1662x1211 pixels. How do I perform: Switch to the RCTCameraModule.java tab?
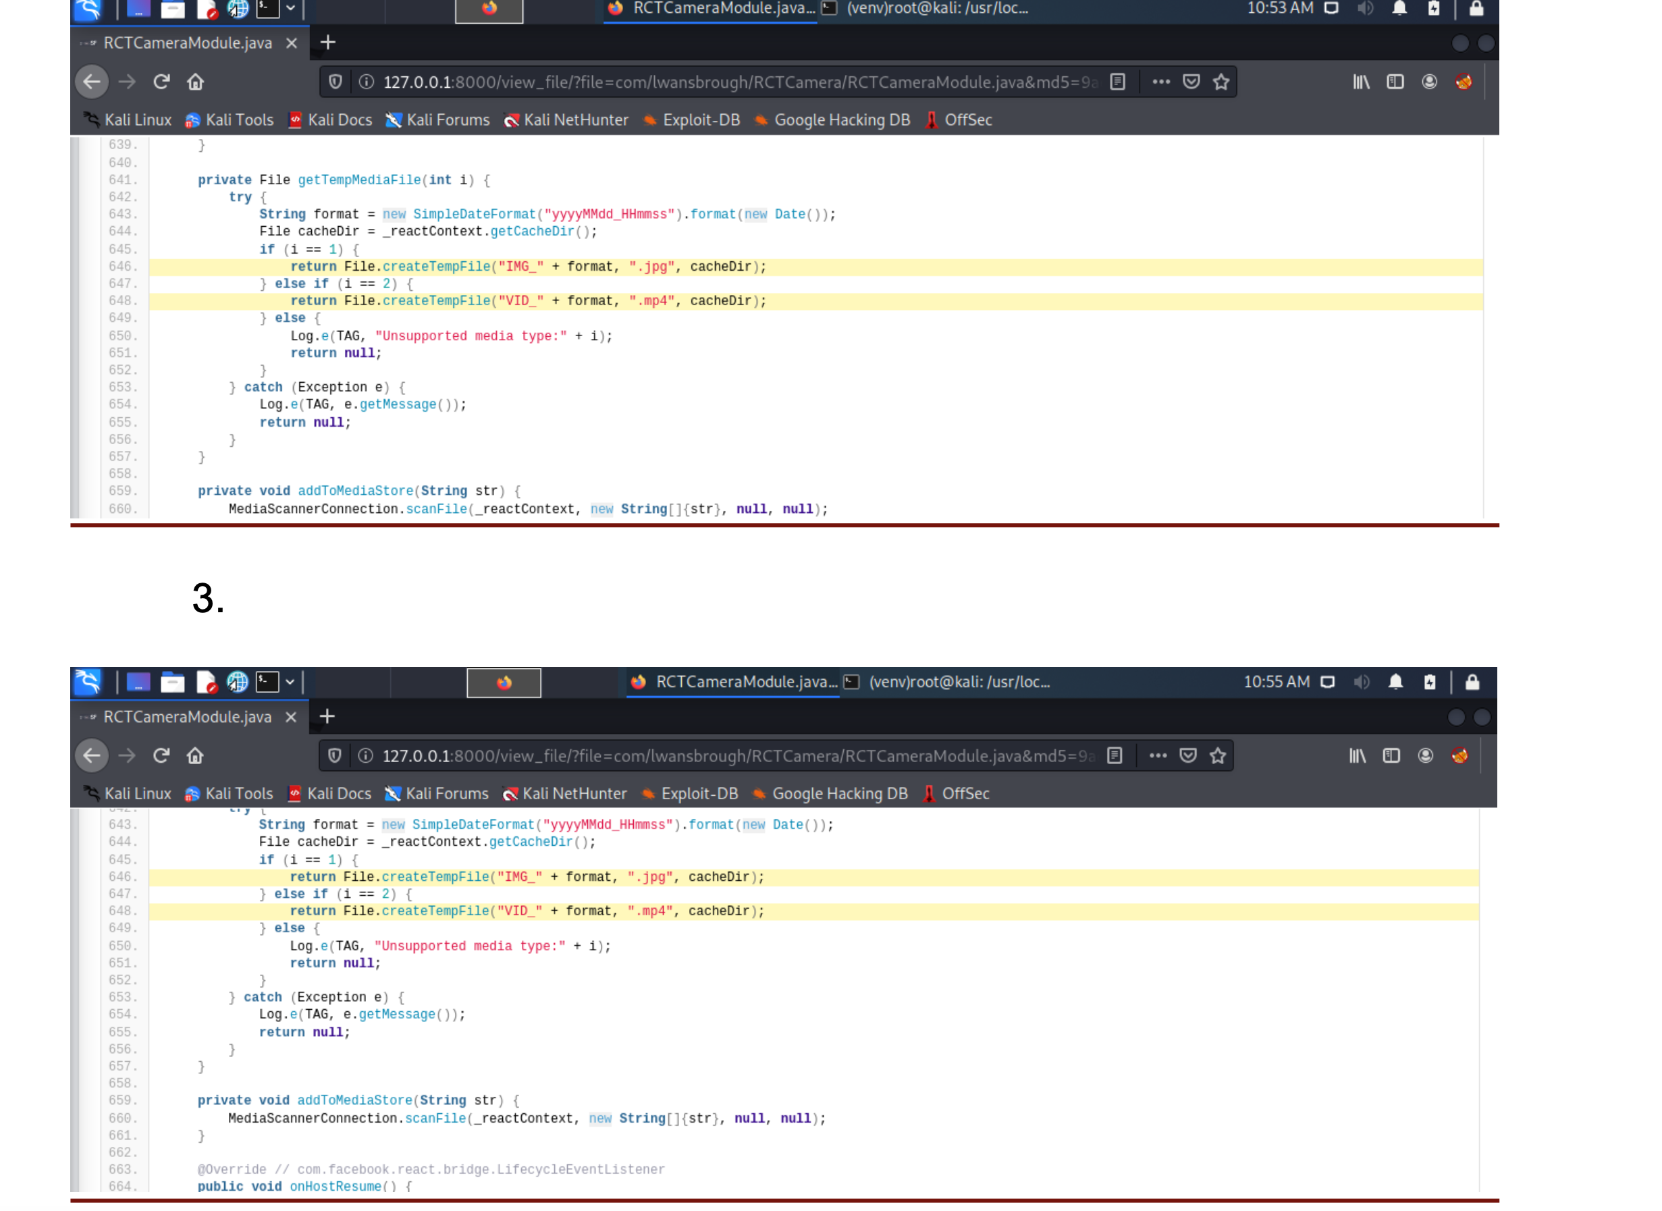tap(187, 43)
